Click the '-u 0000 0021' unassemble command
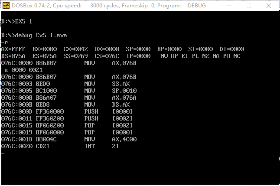 22,70
